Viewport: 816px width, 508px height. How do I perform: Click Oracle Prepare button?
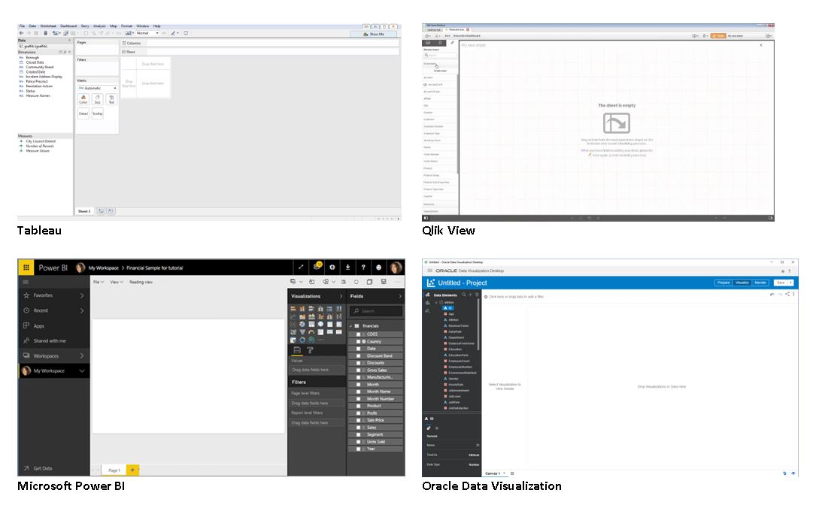[723, 283]
